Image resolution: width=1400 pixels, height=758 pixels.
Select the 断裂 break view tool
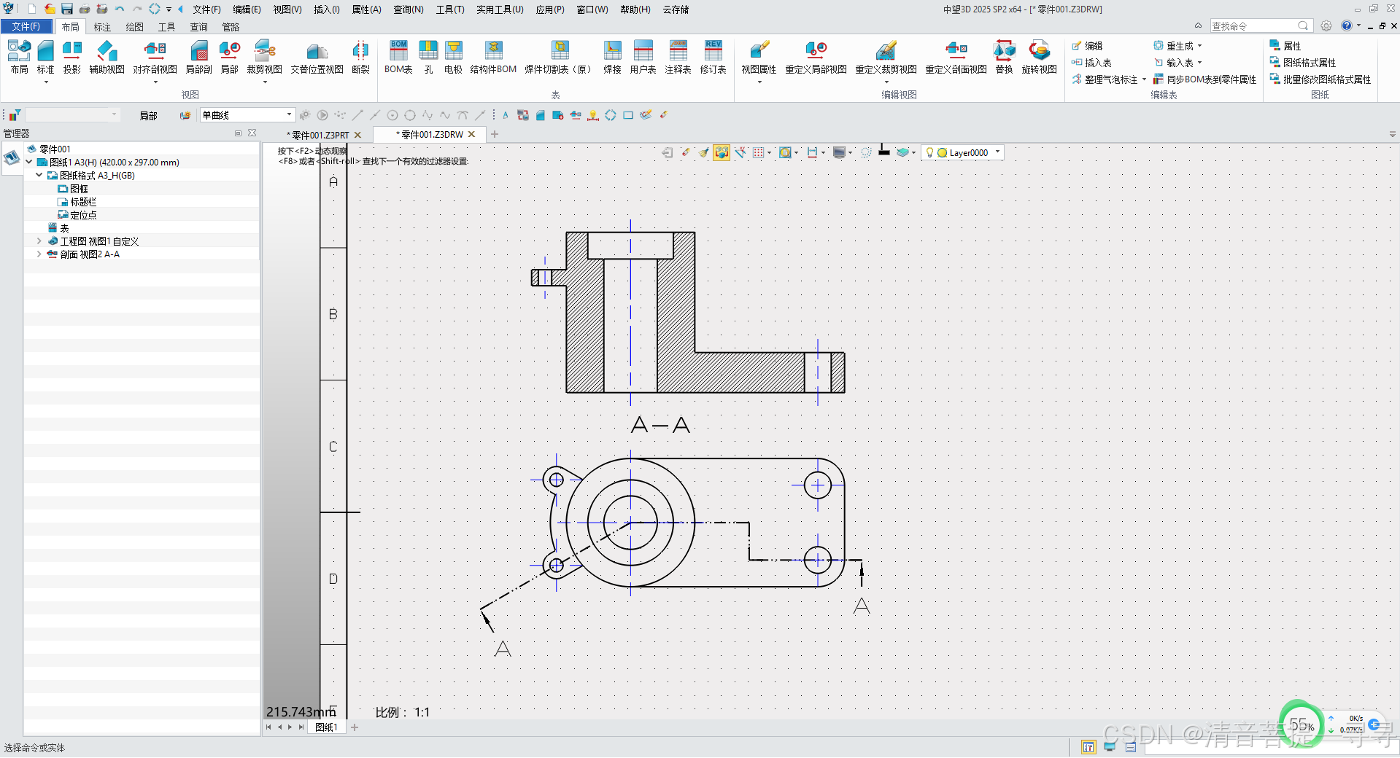click(x=360, y=58)
